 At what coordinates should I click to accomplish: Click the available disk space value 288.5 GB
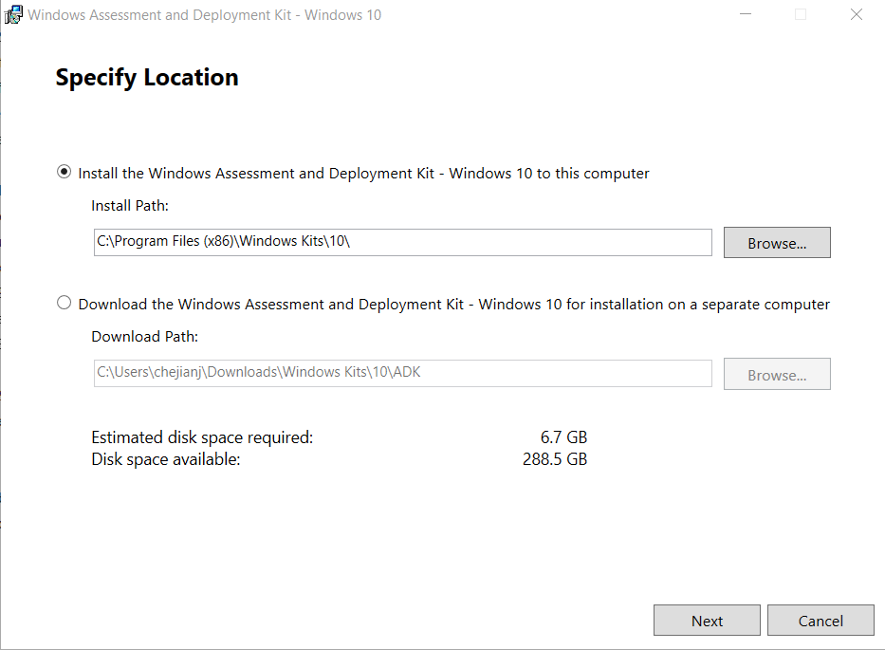pyautogui.click(x=556, y=460)
